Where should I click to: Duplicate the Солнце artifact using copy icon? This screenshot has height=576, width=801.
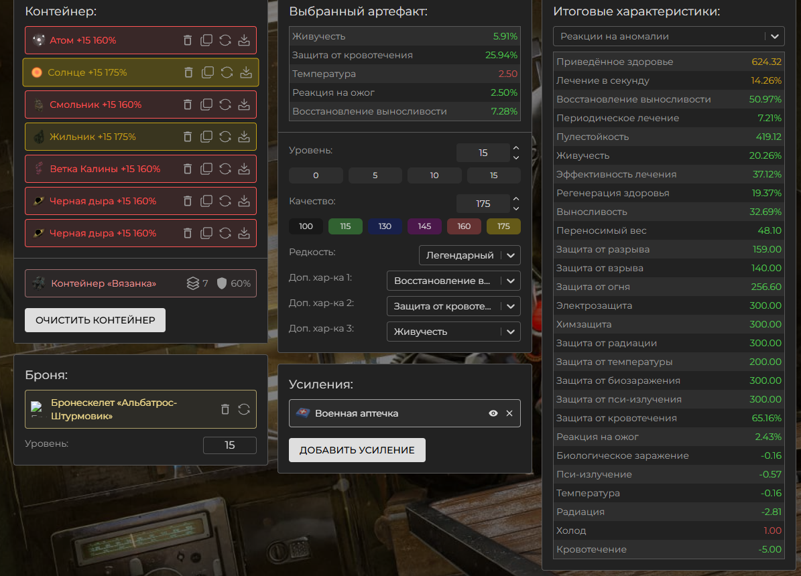point(208,72)
